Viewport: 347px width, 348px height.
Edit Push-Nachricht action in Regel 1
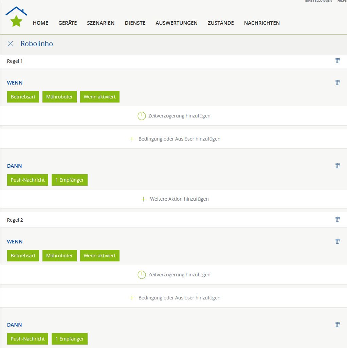(28, 180)
